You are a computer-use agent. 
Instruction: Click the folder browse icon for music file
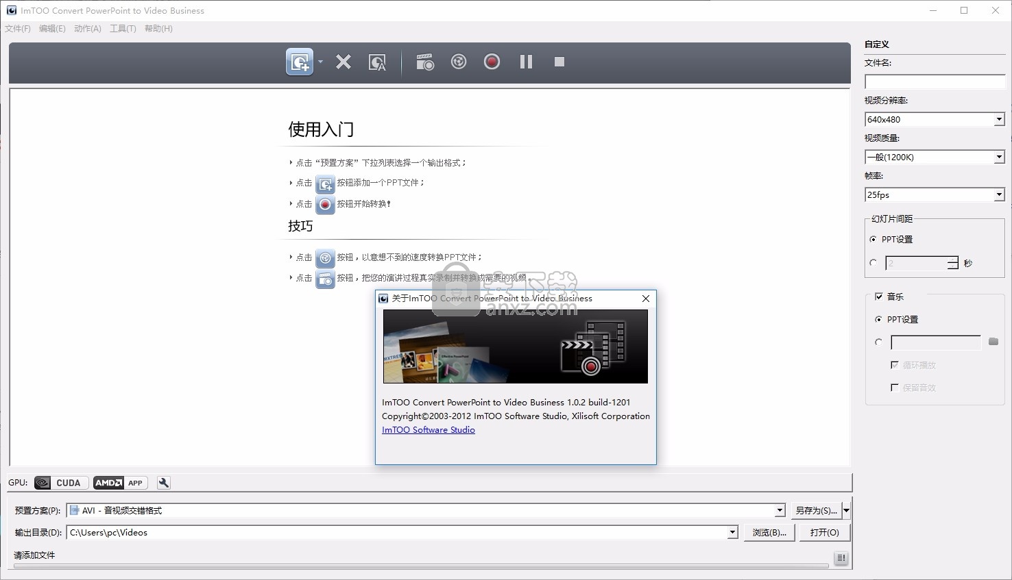click(x=993, y=342)
